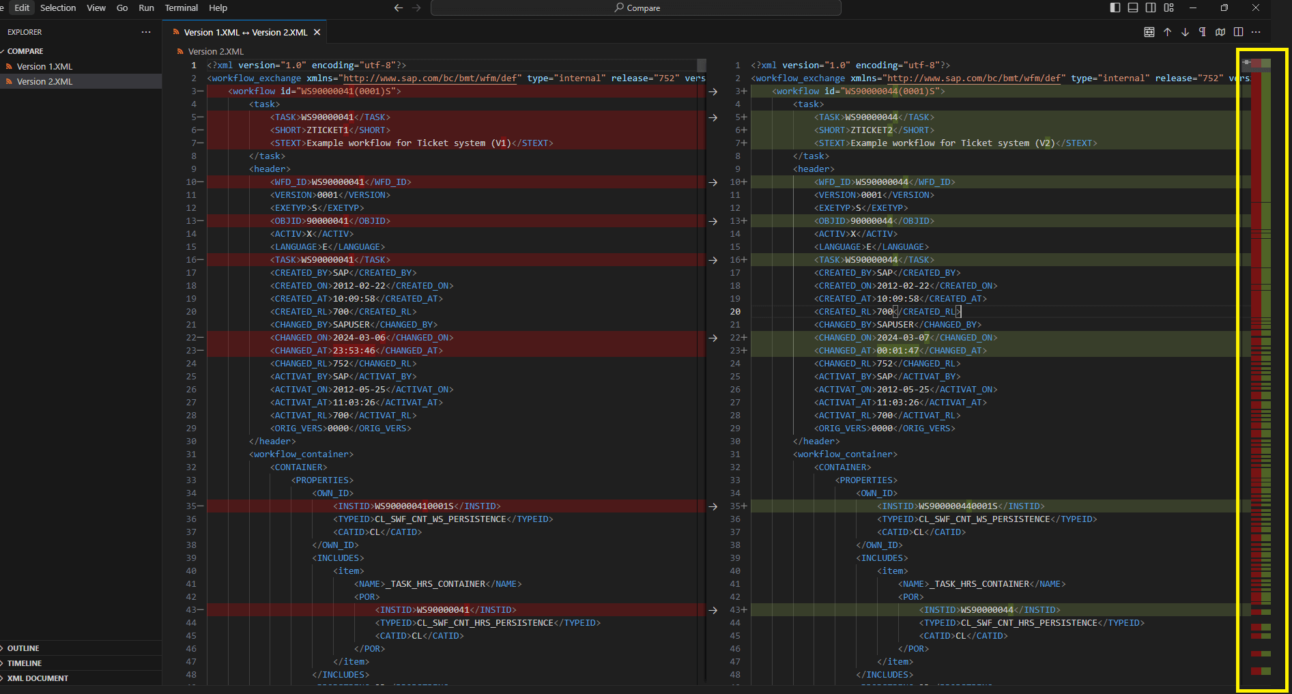This screenshot has height=694, width=1292.
Task: Open Version 1.XML in the explorer
Action: coord(44,66)
